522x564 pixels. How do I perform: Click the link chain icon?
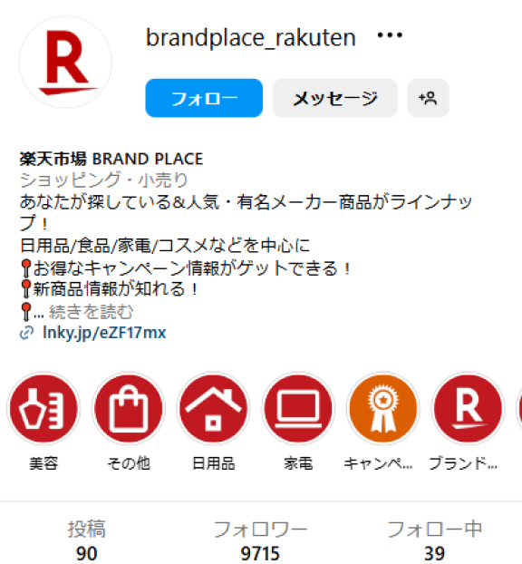26,333
